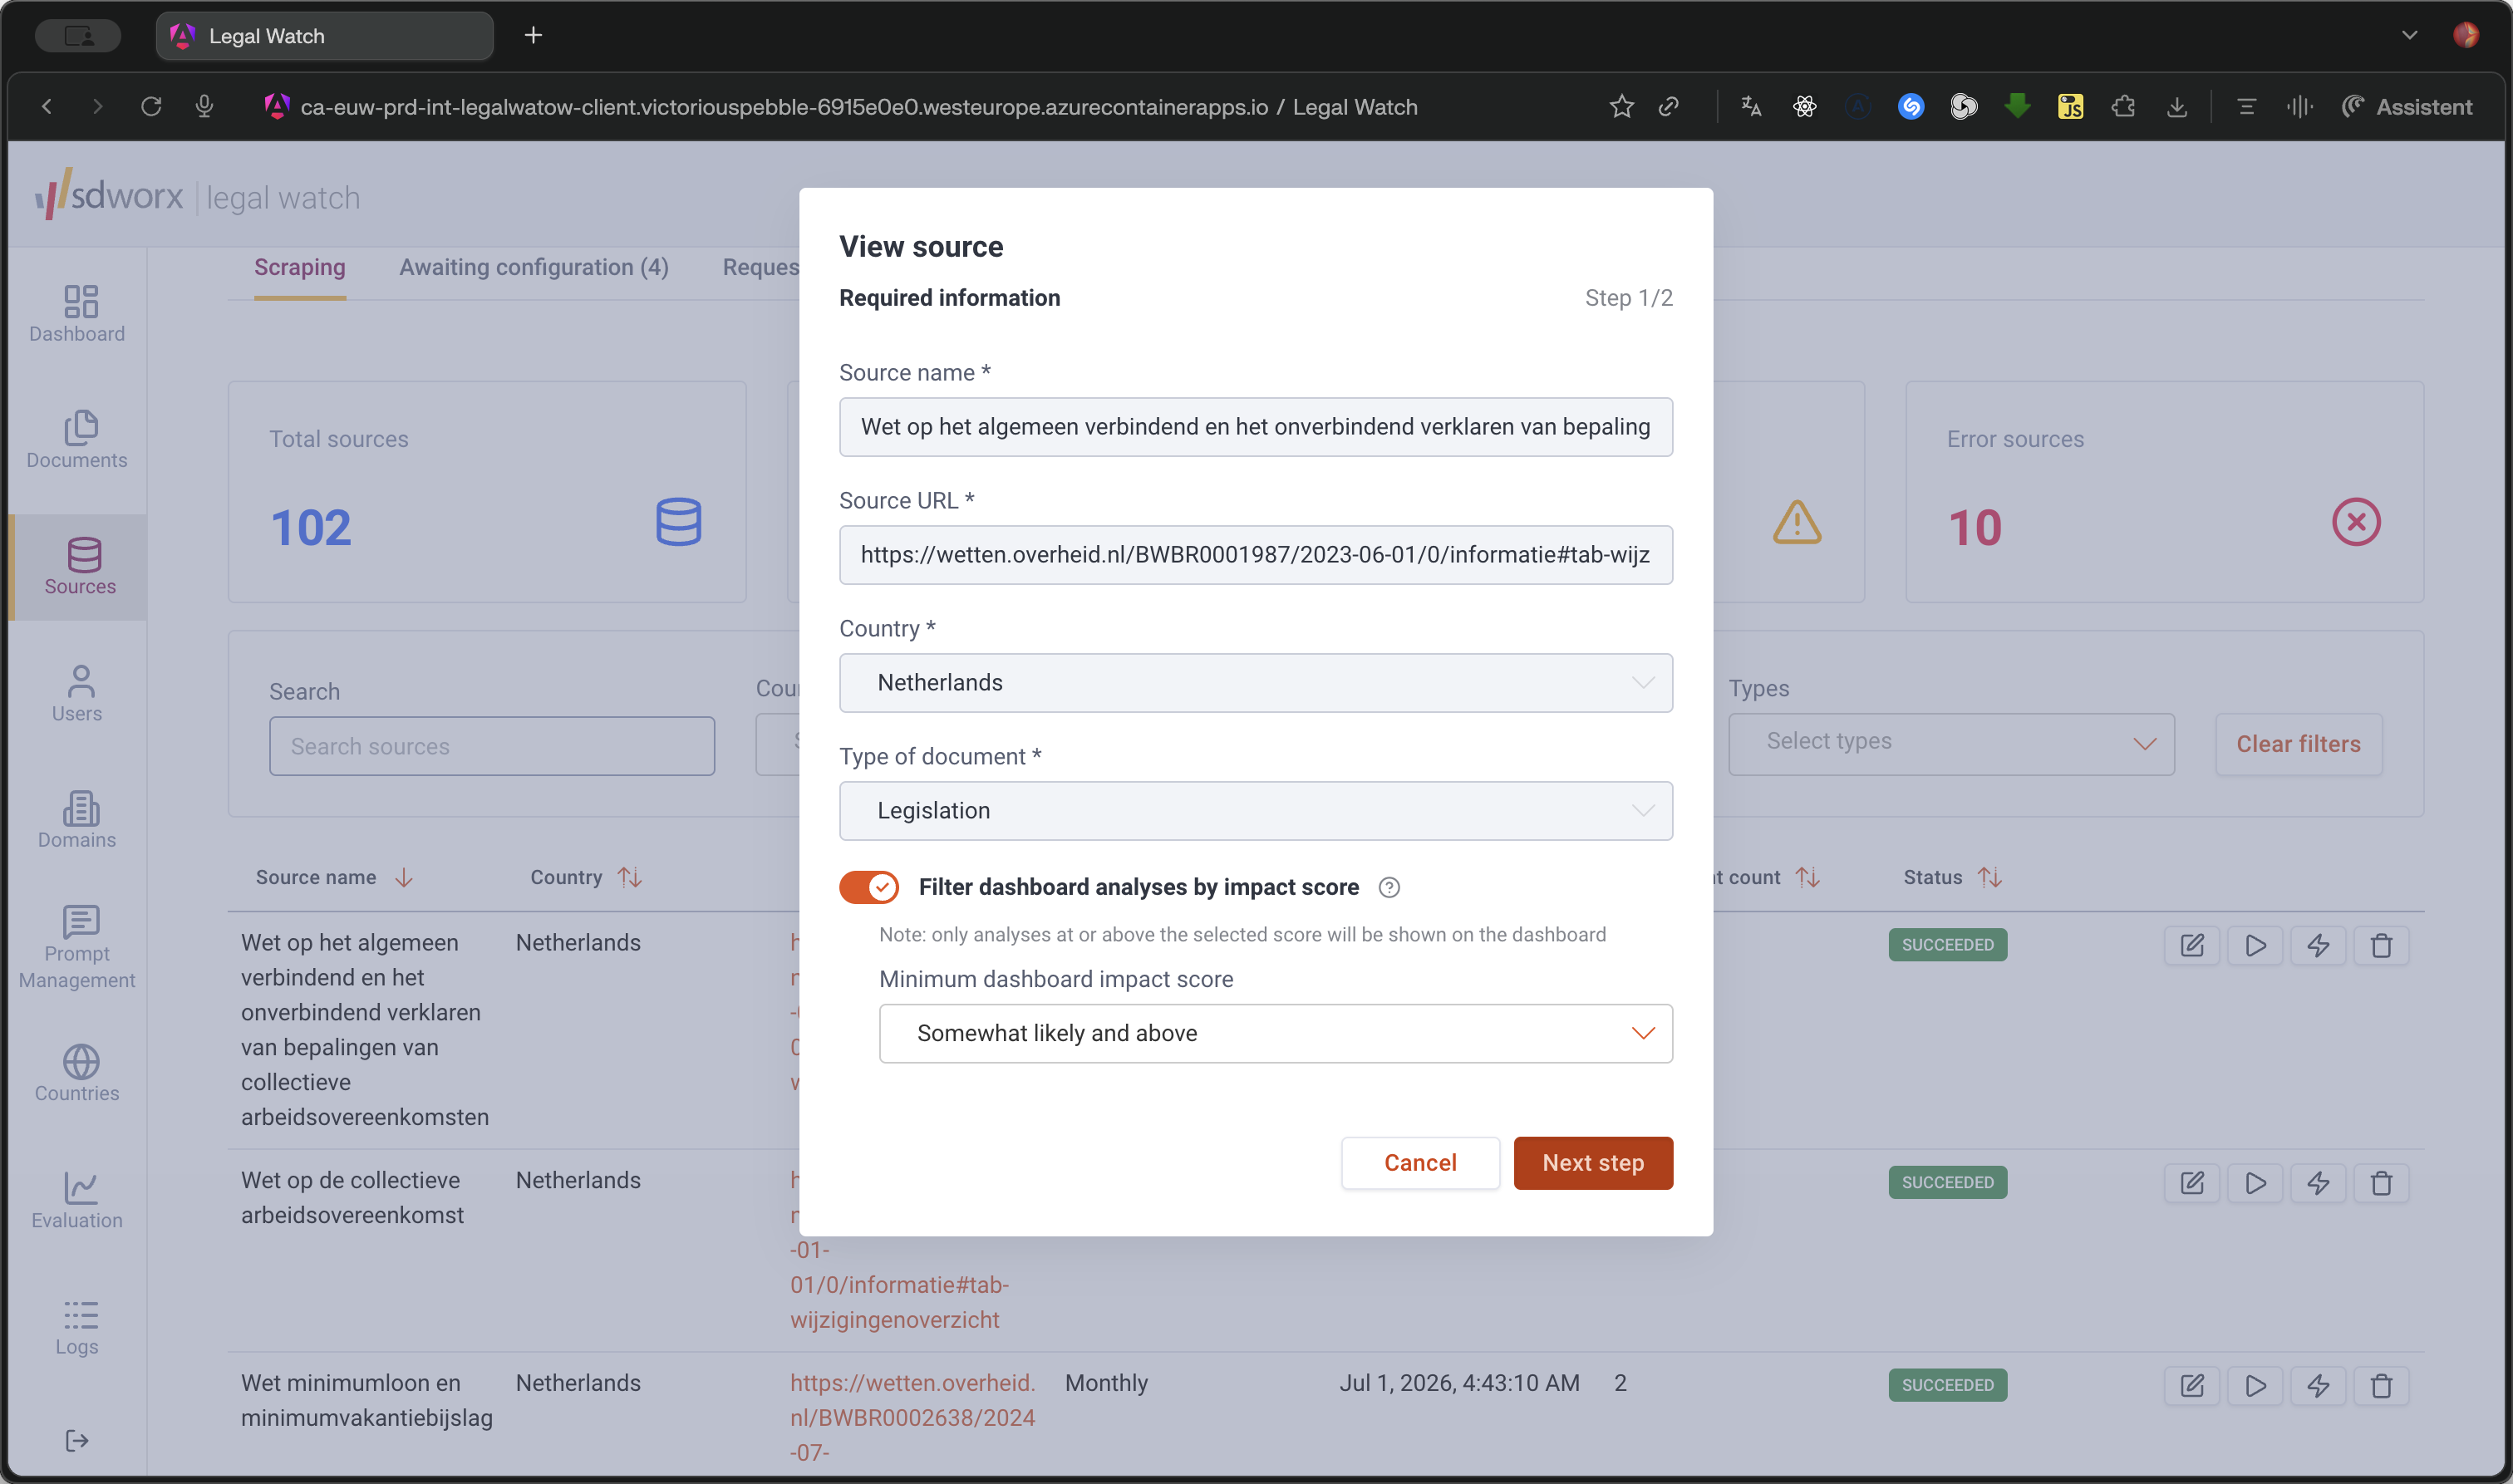Viewport: 2513px width, 1484px height.
Task: Click the Total sources count 102
Action: coord(310,527)
